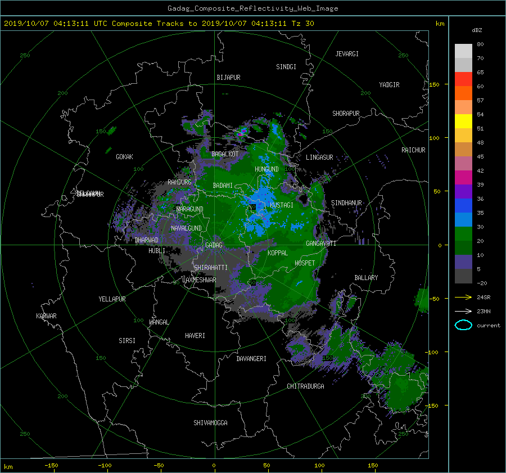The image size is (506, 473).
Task: Click the 'km' label at bottom-left axis
Action: [x=8, y=467]
